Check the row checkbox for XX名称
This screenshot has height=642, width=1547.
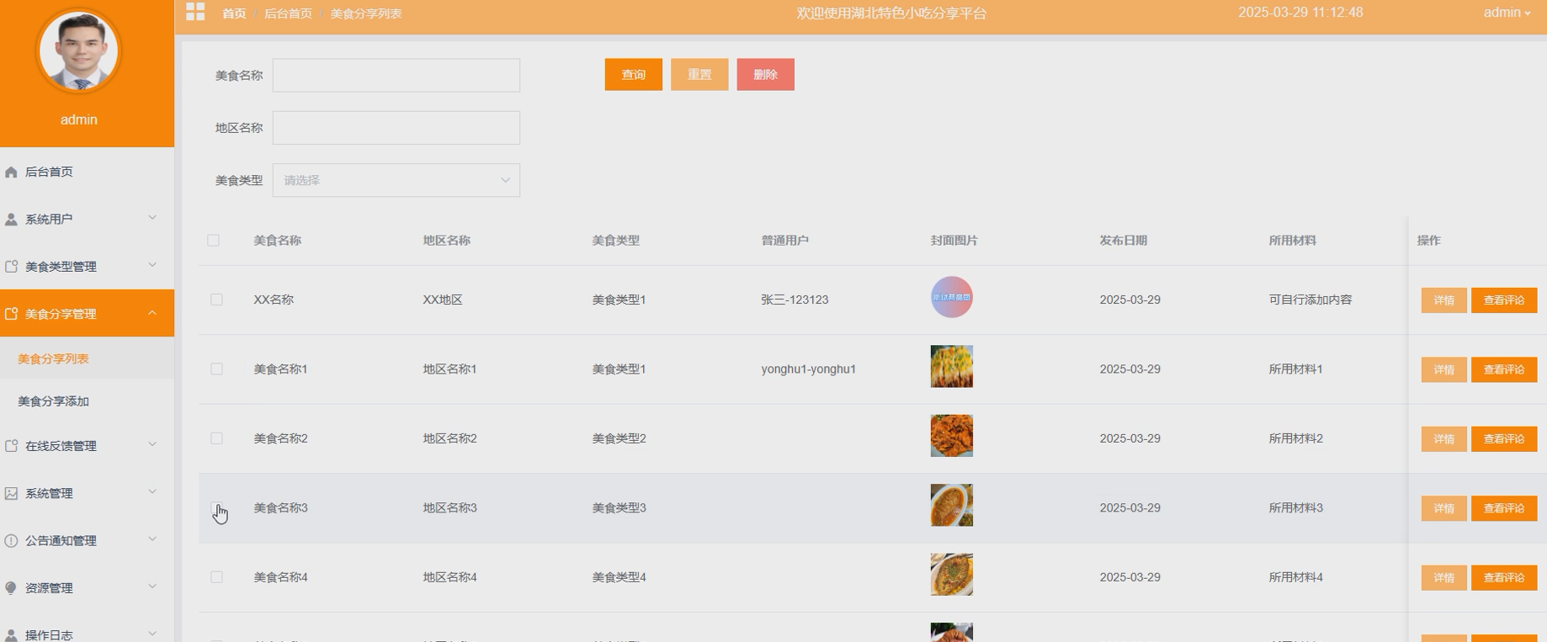[216, 300]
